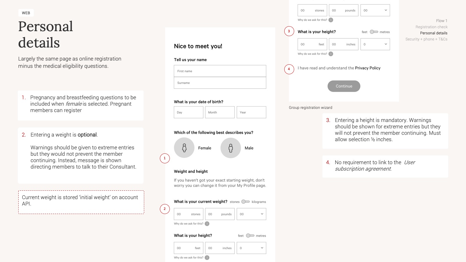This screenshot has height=262, width=466.
Task: Open Security + phone + T&Cs step
Action: tap(426, 39)
